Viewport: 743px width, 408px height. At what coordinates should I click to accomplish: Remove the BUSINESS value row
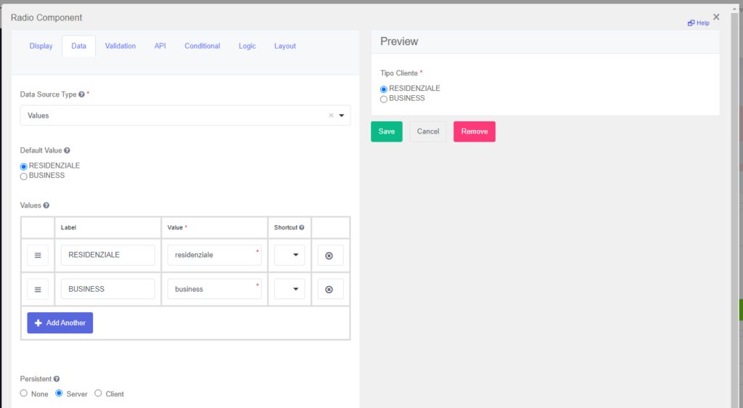pyautogui.click(x=329, y=289)
